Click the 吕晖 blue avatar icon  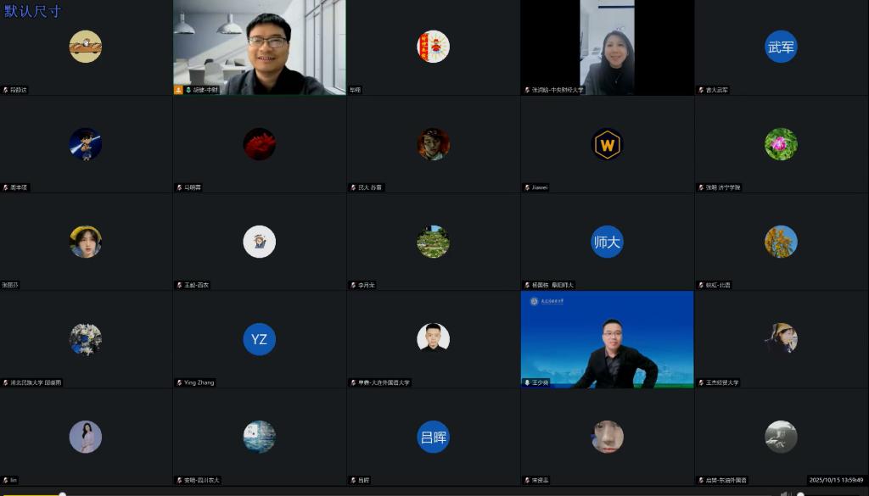(433, 437)
